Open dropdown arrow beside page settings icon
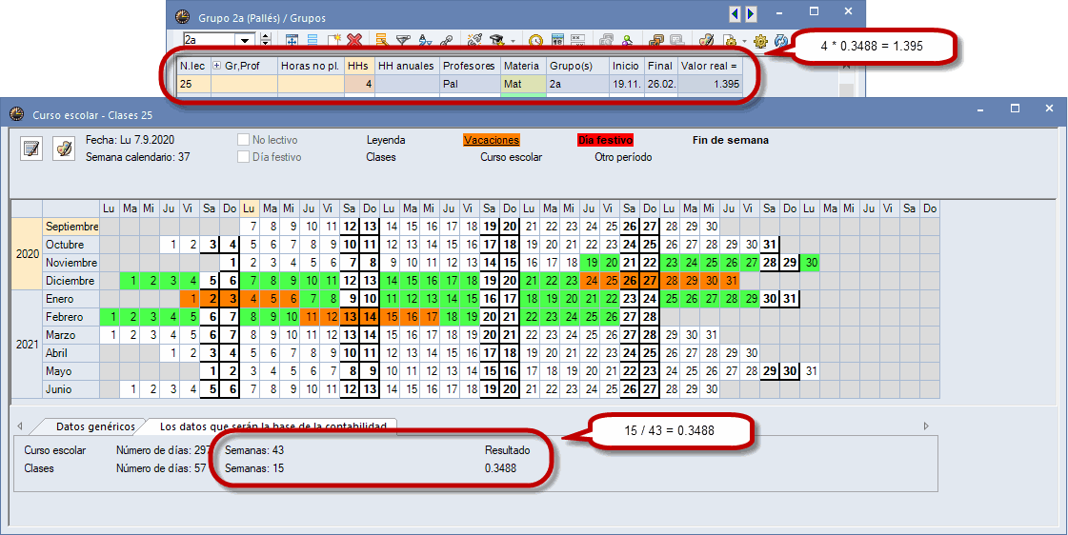1068x535 pixels. [744, 41]
